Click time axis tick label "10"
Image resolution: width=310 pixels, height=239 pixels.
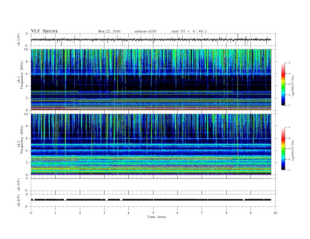click(275, 213)
